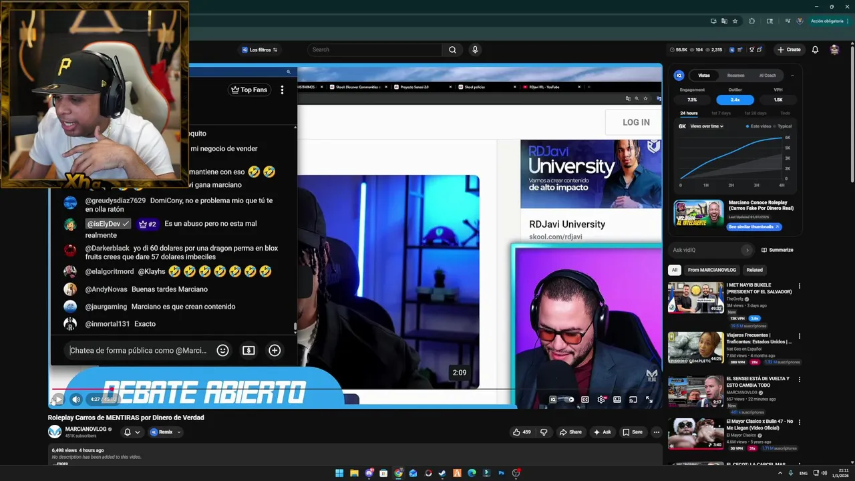Screen dimensions: 855x481
Task: Toggle the Este video chart legend
Action: [757, 126]
